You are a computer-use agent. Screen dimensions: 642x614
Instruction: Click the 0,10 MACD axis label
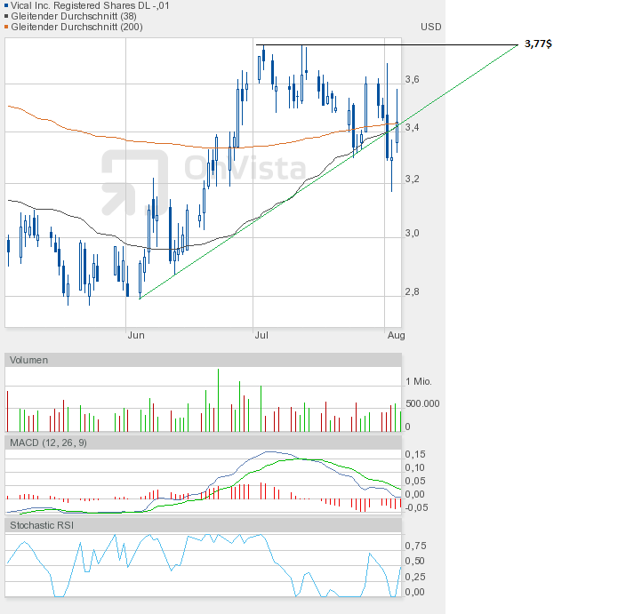pos(415,468)
